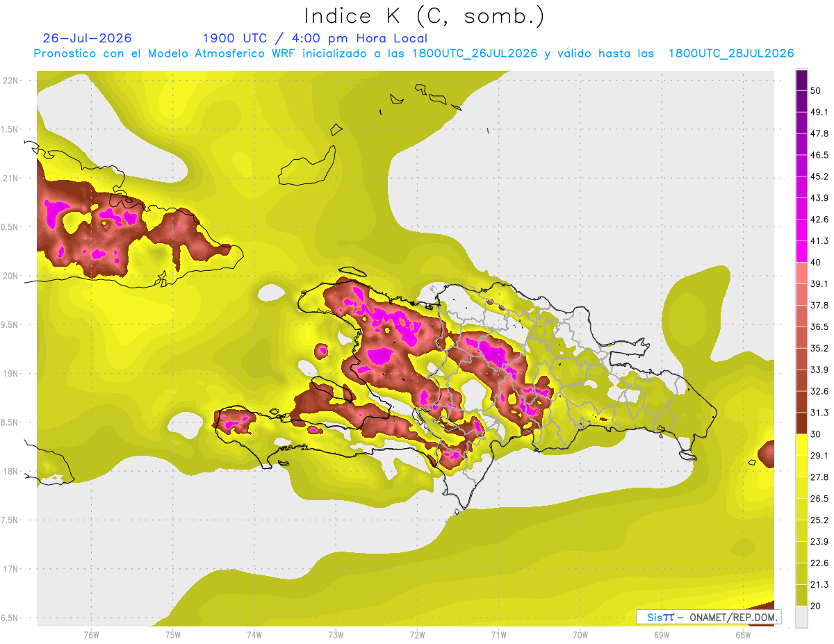834x644 pixels.
Task: Click the '47.8' colorbar label
Action: tap(819, 133)
